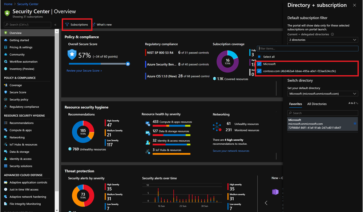The height and width of the screenshot is (212, 363).
Task: Go to previous card with left chevron
Action: pyautogui.click(x=266, y=203)
